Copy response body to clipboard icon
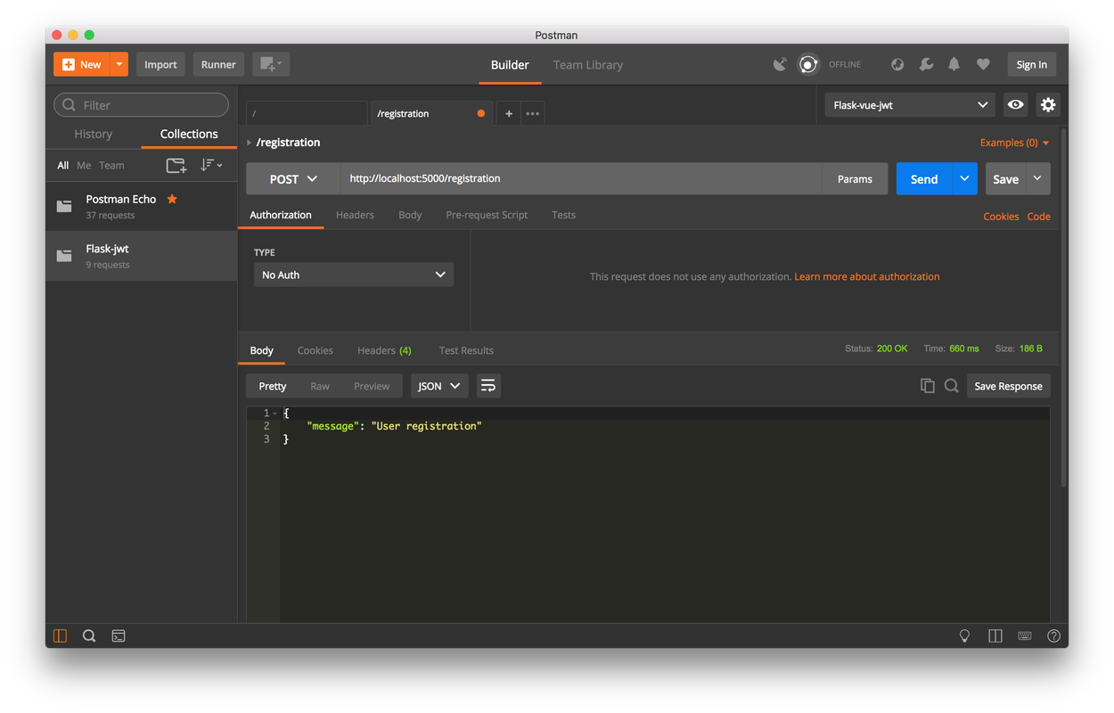This screenshot has width=1114, height=713. tap(928, 386)
